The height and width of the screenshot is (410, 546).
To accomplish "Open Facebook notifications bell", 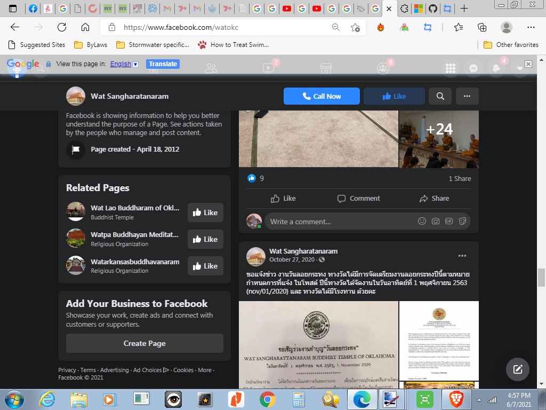I will click(x=496, y=68).
